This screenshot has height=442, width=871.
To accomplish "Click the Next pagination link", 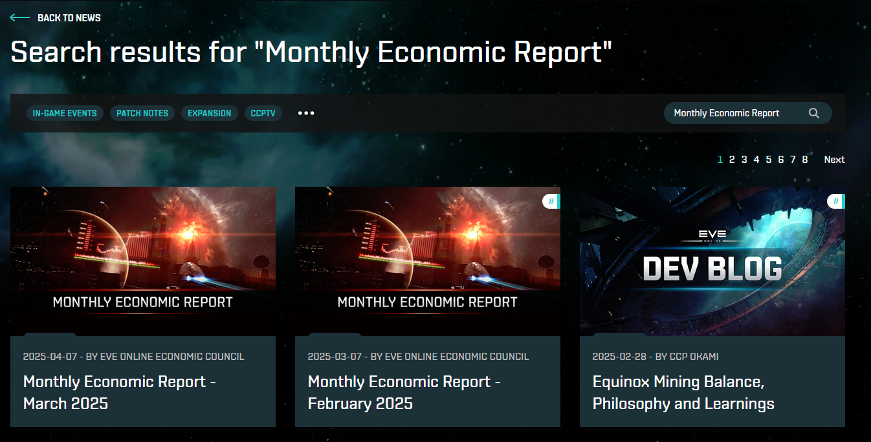I will point(834,160).
